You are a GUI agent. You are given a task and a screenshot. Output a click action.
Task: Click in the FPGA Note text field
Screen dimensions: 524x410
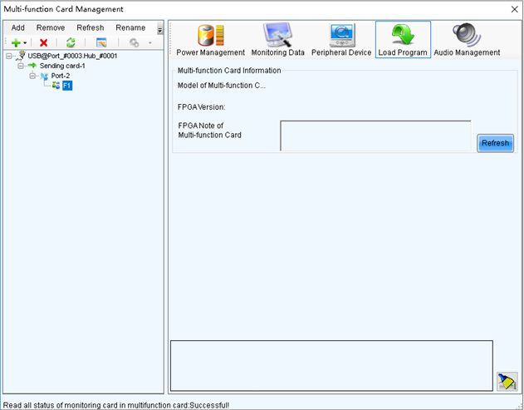click(375, 136)
